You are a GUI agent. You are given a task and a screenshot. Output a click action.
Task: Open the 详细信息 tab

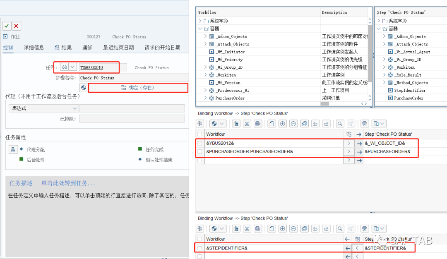point(34,48)
